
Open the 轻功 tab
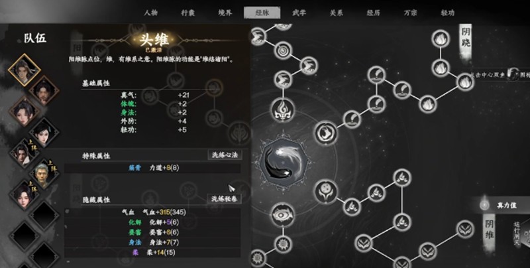(x=447, y=13)
